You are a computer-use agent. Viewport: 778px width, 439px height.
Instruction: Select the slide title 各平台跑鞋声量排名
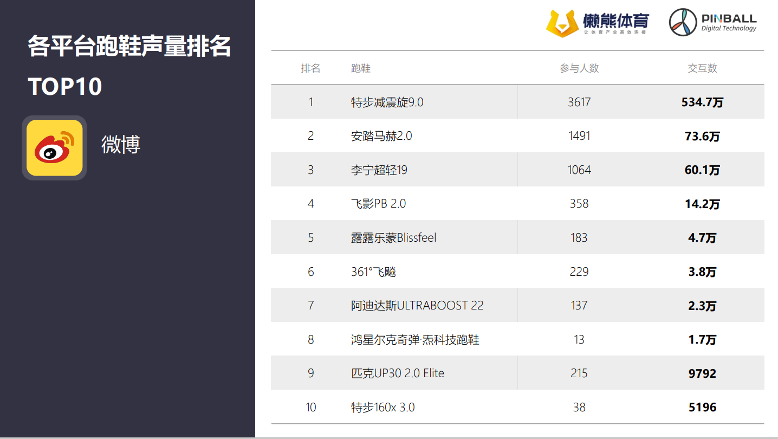(x=129, y=47)
